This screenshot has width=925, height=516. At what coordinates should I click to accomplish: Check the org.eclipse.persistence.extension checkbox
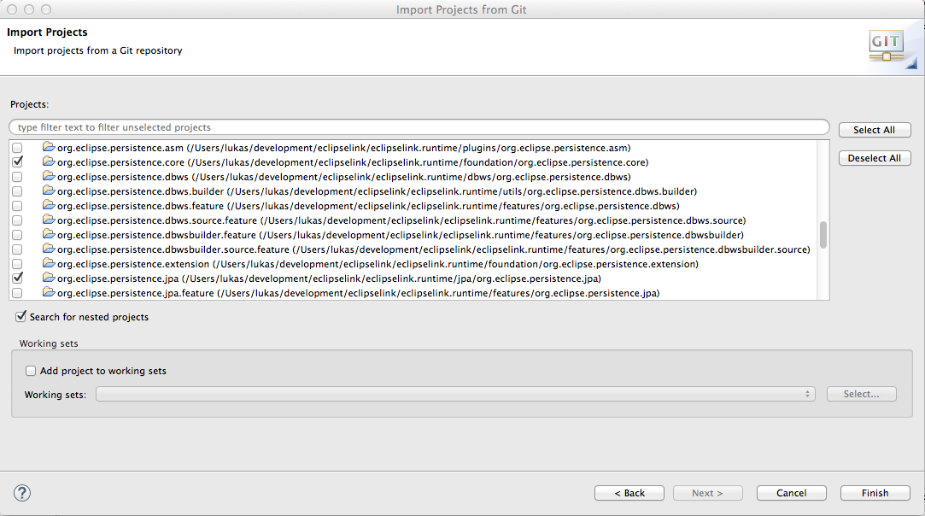tap(17, 264)
